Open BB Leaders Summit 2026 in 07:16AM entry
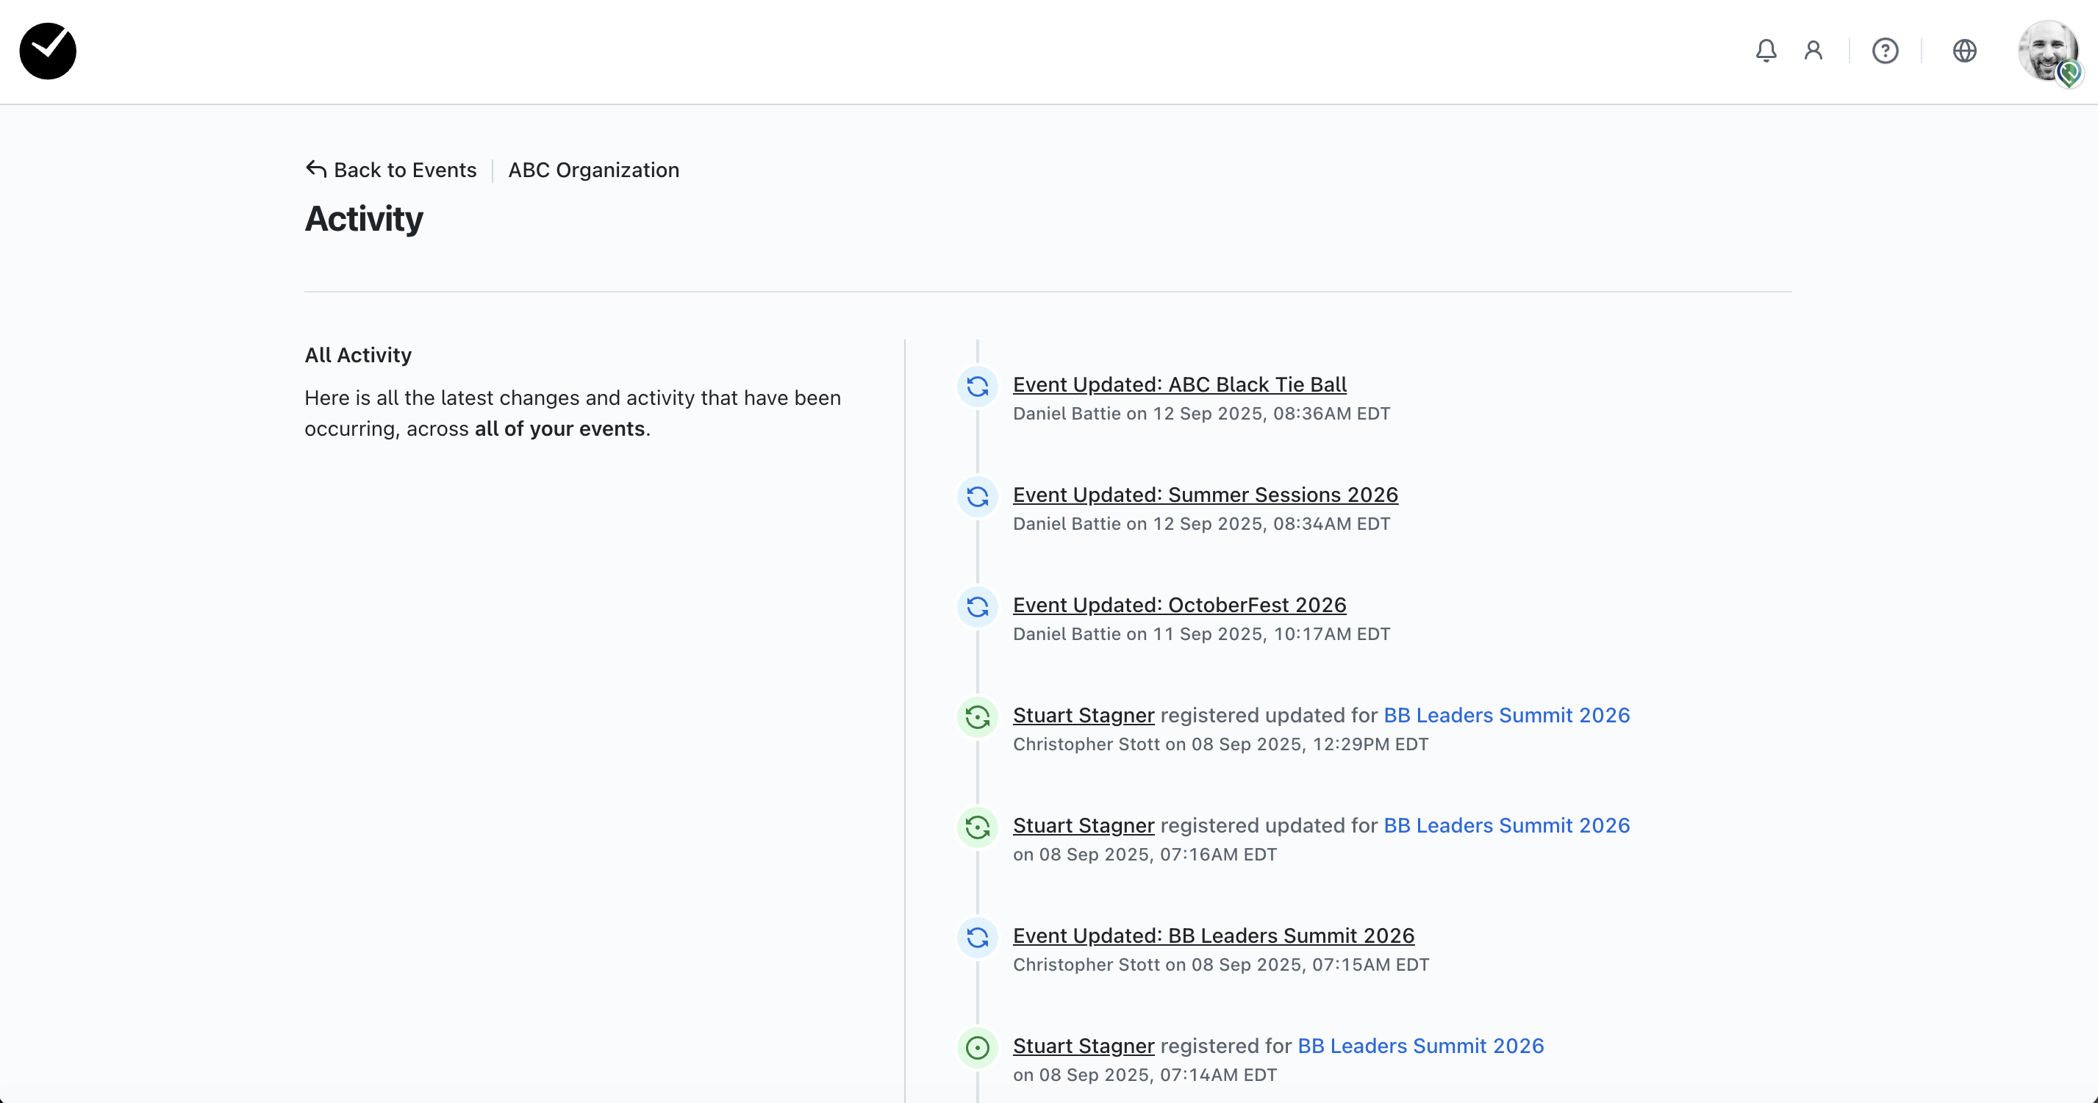 [x=1506, y=825]
